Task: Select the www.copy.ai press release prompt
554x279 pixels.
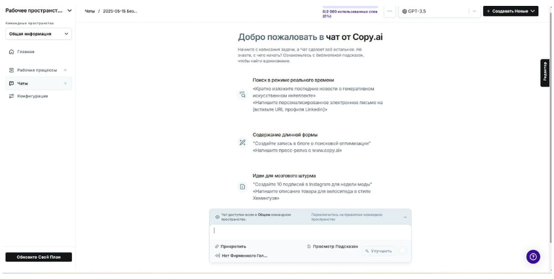Action: (297, 151)
